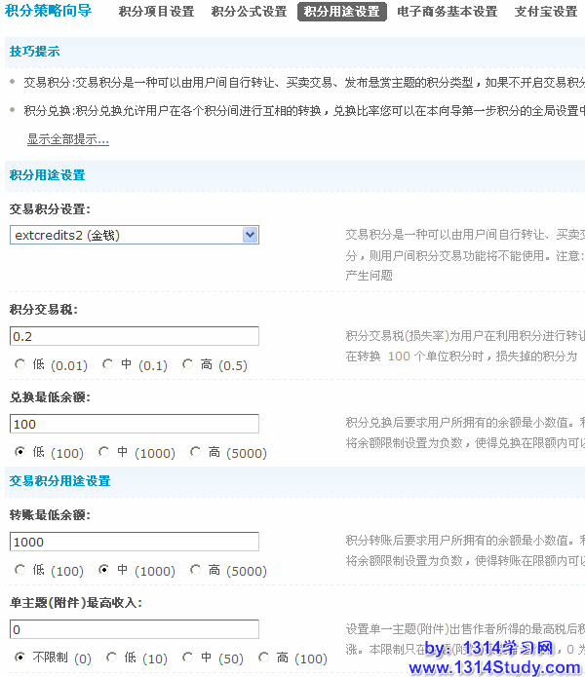Viewport: 585px width, 677px height.
Task: Select 低 (0.01) for 积分交易税
Action: (20, 365)
